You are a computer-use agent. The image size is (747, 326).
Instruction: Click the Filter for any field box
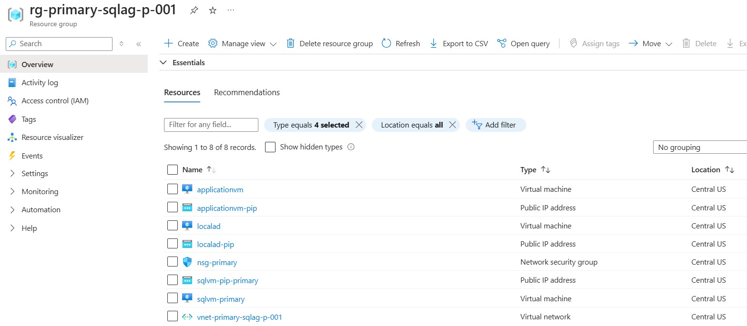click(211, 125)
